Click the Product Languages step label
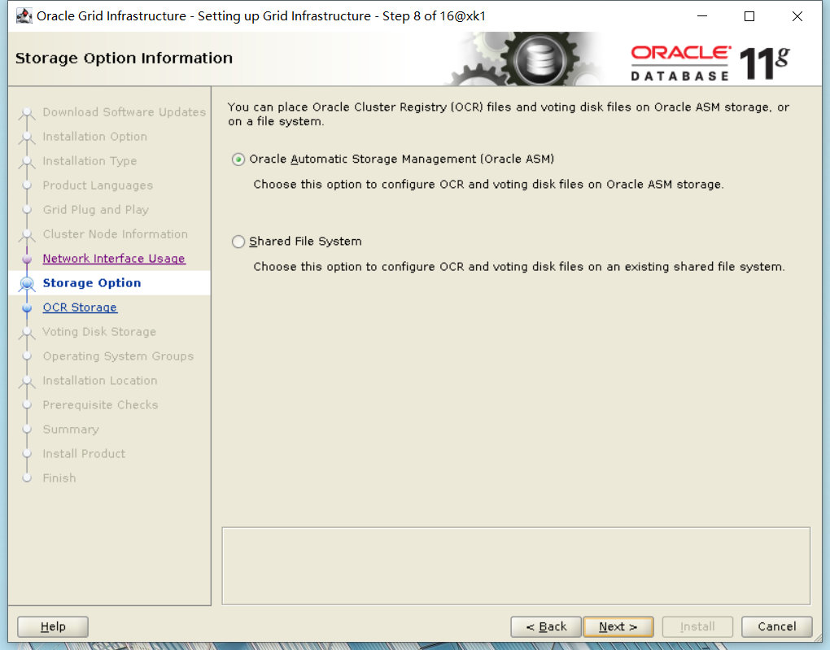 [x=98, y=185]
